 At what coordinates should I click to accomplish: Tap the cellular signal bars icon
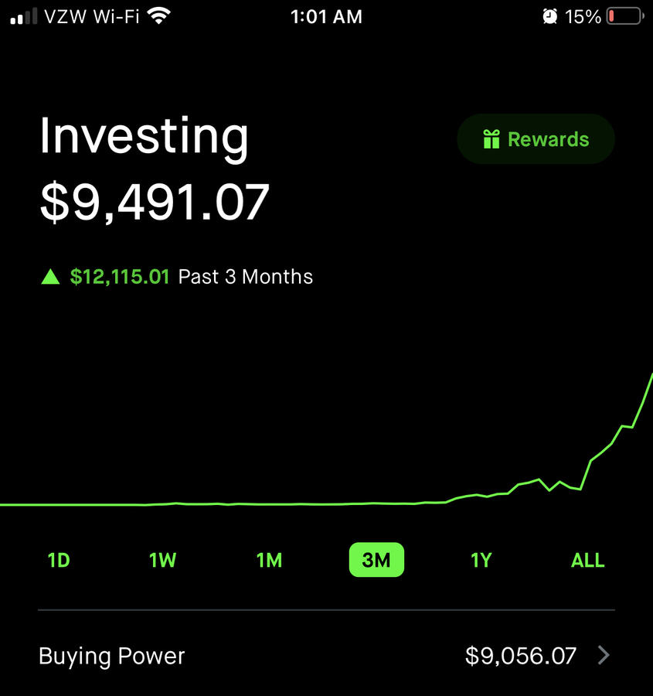point(23,17)
